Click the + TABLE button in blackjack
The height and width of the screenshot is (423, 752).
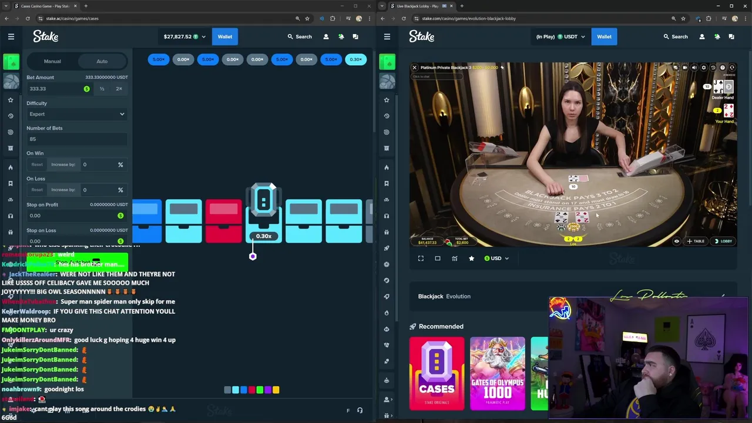pos(696,241)
